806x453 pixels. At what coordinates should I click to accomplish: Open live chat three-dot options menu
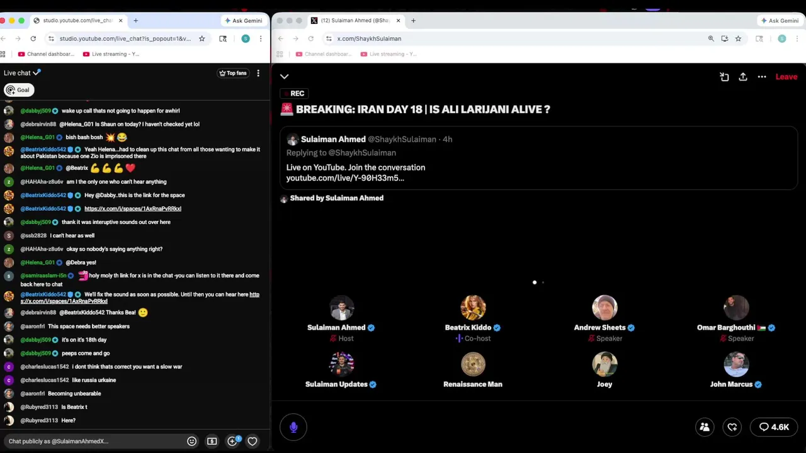[x=258, y=73]
